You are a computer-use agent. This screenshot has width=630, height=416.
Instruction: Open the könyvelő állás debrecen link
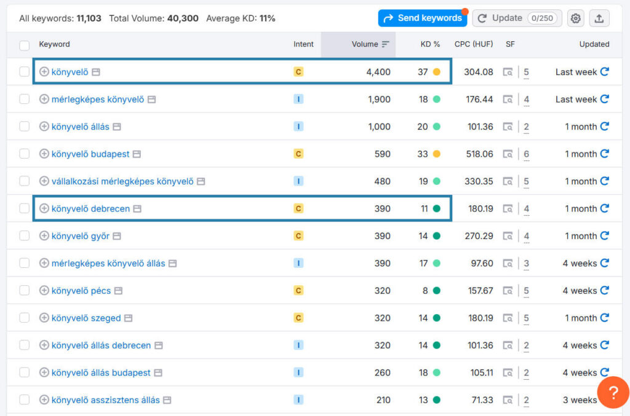102,345
